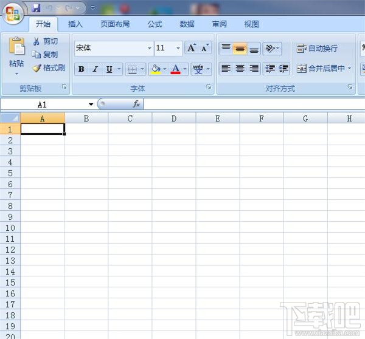Align text left in the cell

[226, 69]
